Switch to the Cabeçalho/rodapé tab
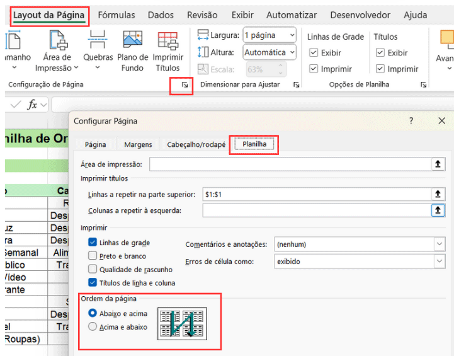The image size is (454, 356). [x=196, y=144]
